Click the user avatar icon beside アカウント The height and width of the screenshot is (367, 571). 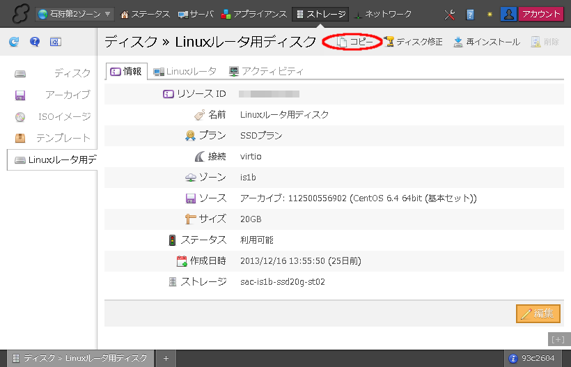coord(509,14)
